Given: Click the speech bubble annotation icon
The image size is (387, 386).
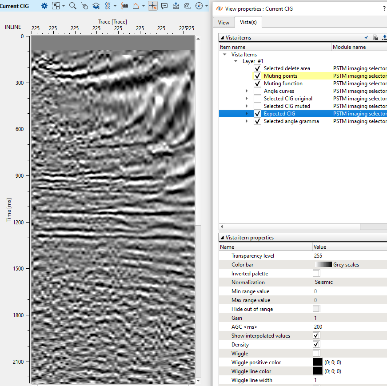Looking at the screenshot, I should click(164, 6).
